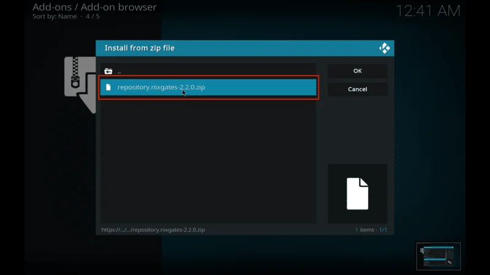Click the zip install icon behind the dialog

click(80, 84)
